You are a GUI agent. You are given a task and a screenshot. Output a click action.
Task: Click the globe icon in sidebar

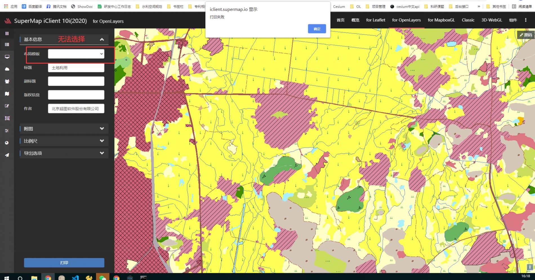[7, 143]
